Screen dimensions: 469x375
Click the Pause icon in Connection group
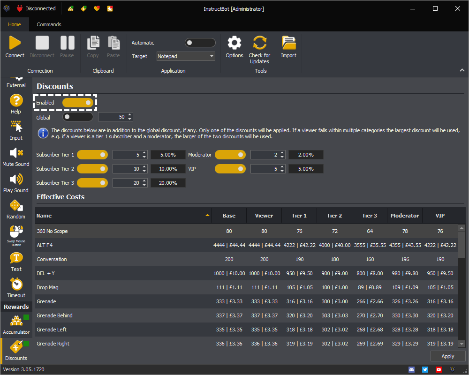point(67,43)
